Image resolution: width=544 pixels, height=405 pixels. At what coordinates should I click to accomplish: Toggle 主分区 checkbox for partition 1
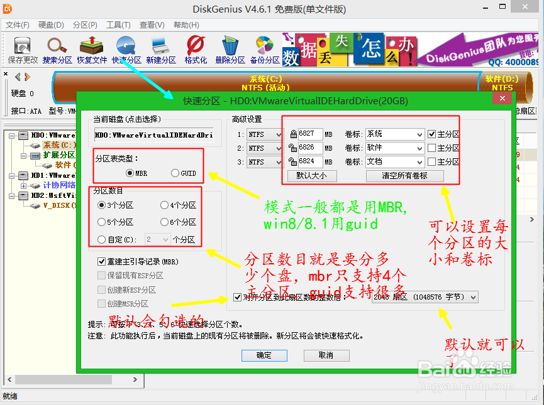pyautogui.click(x=444, y=134)
